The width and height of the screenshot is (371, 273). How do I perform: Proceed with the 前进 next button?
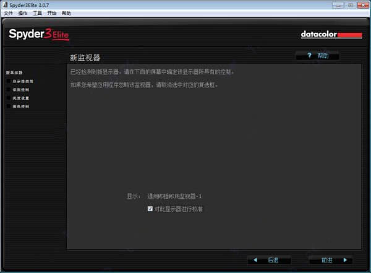(x=330, y=260)
